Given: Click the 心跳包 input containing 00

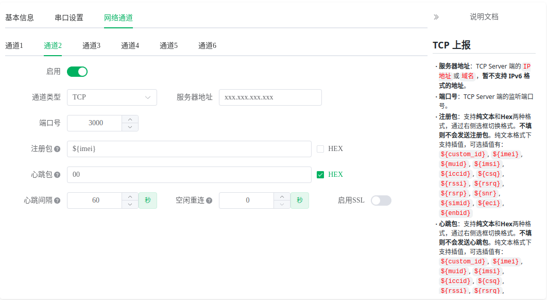Looking at the screenshot, I should click(x=189, y=175).
